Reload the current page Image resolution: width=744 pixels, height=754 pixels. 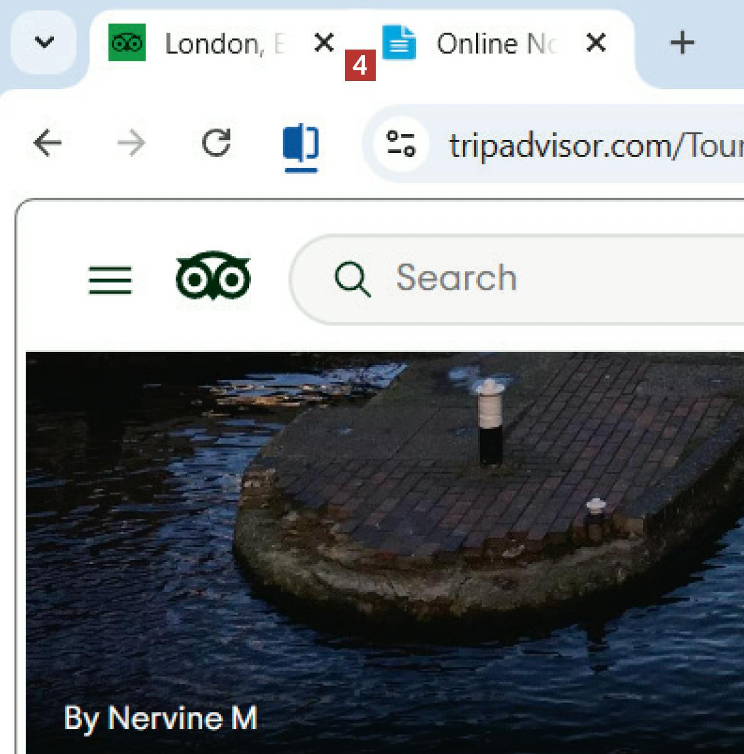(216, 143)
